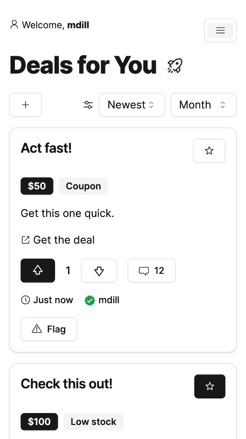Select the $50 price badge
Image resolution: width=246 pixels, height=439 pixels.
click(37, 186)
